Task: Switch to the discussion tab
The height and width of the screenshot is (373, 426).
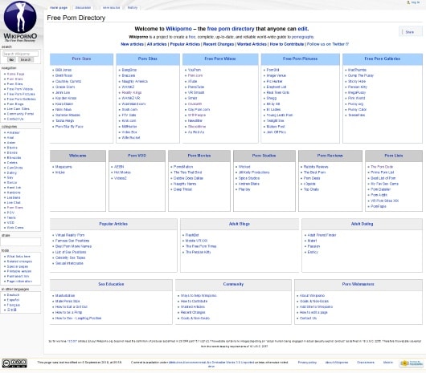Action: (x=83, y=7)
